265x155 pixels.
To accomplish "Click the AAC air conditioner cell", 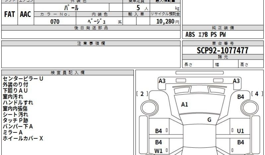I will point(25,15).
